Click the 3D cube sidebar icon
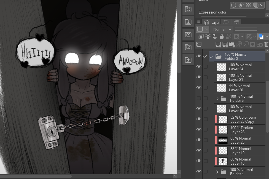This screenshot has width=269, height=179. 188,47
